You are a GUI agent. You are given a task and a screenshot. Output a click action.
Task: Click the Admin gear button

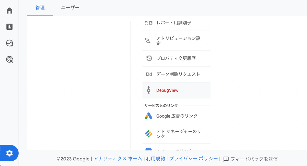[x=9, y=153]
